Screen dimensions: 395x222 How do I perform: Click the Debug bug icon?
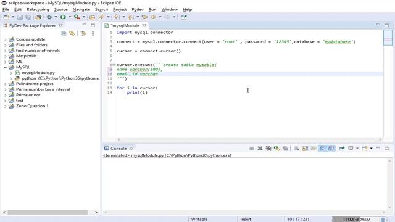49,17
